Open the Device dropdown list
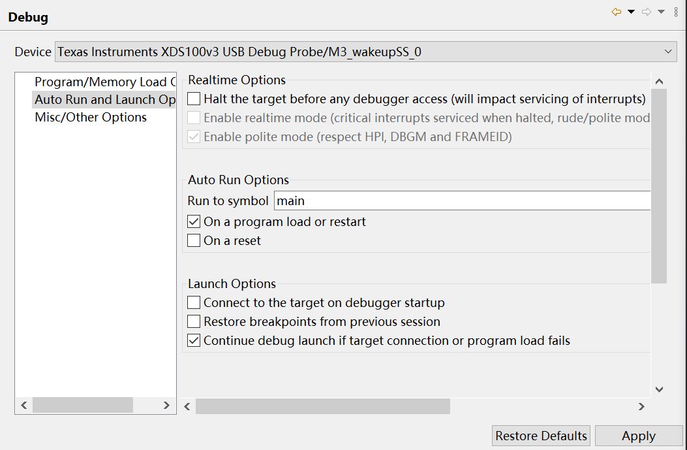 [x=667, y=52]
